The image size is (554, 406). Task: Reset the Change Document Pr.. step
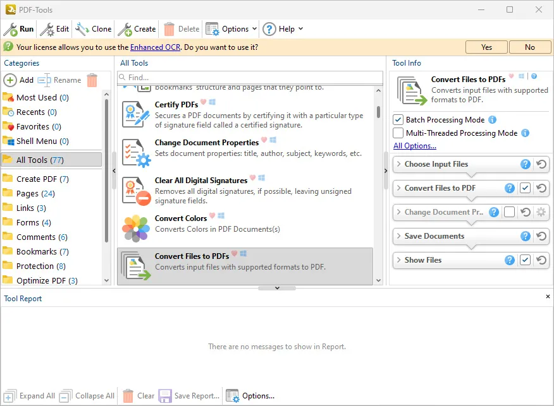(526, 212)
